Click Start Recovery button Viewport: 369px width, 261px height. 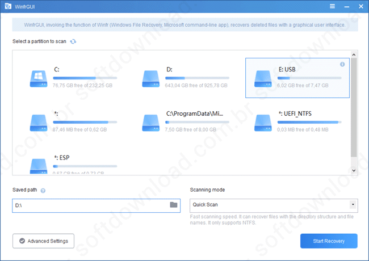pos(329,241)
